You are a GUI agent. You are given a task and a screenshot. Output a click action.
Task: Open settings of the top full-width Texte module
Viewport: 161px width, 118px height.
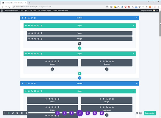(x=32, y=33)
